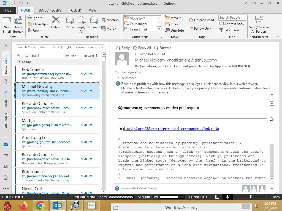Toggle Unread/Read status
The image size is (282, 211).
[202, 20]
